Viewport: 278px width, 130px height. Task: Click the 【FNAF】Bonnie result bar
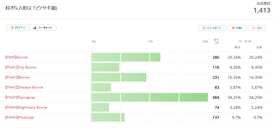click(x=126, y=57)
